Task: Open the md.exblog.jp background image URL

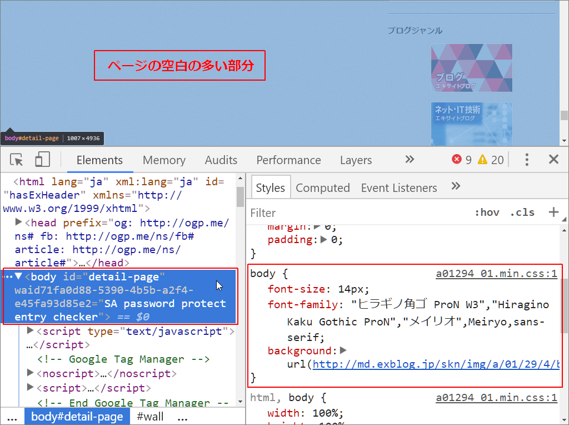Action: (x=436, y=364)
